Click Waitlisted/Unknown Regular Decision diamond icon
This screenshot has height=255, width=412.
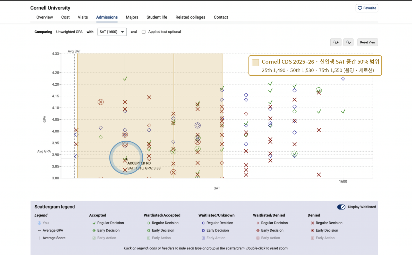(203, 223)
